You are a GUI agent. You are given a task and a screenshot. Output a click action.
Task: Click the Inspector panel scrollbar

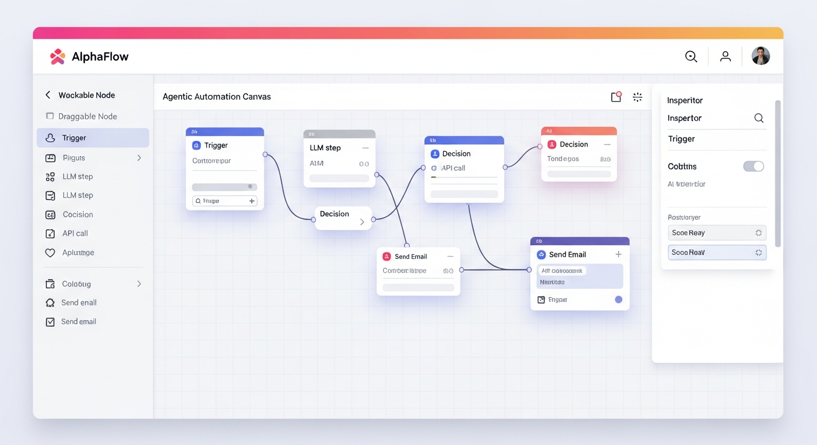click(778, 174)
